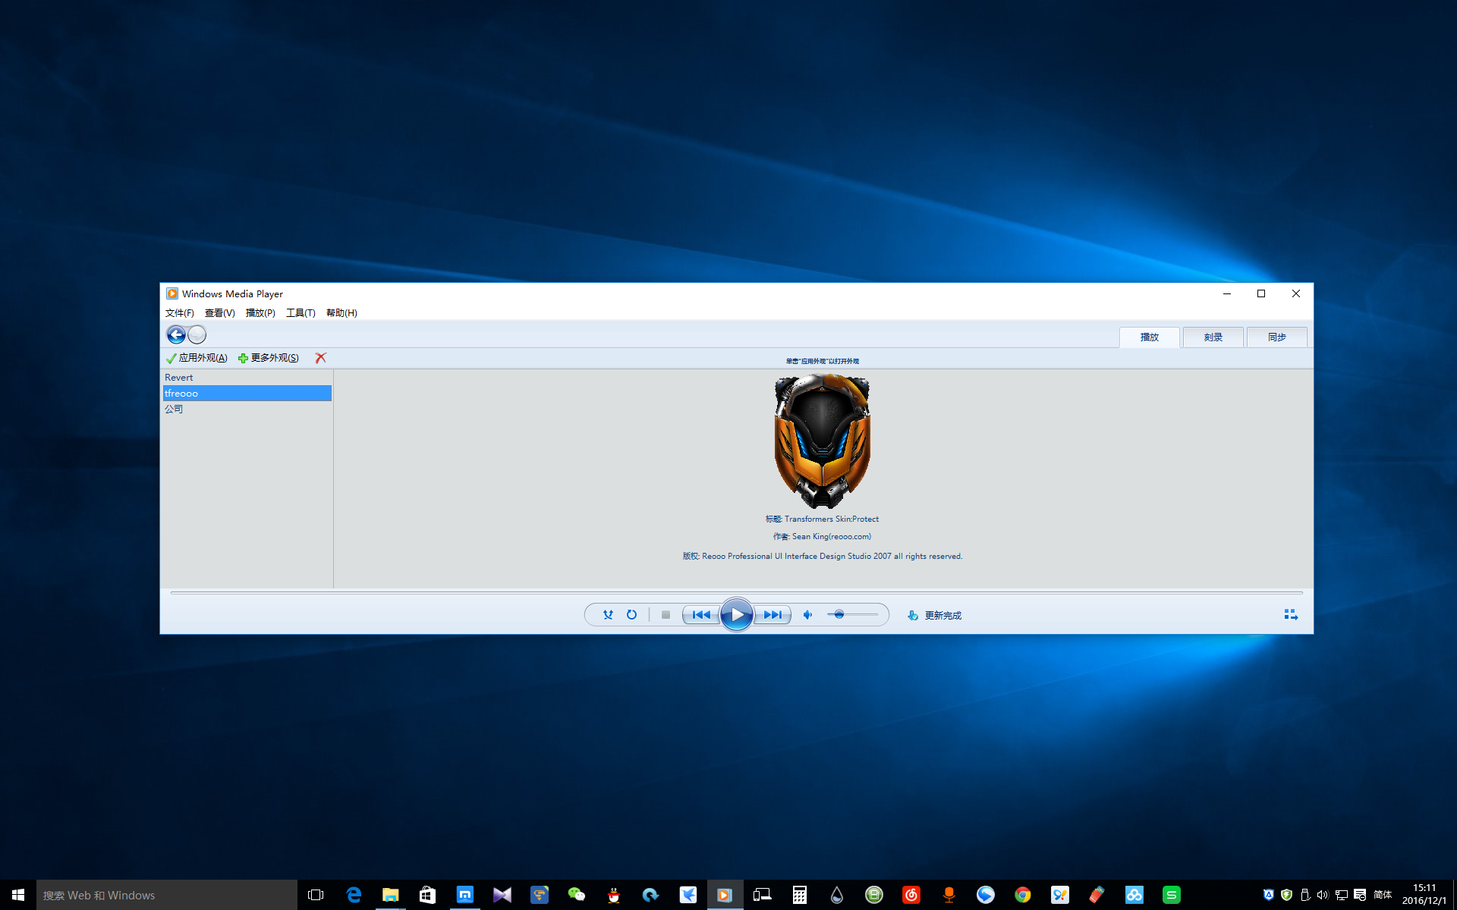
Task: Click the 搜索 Web 和 Windows search box
Action: point(167,895)
